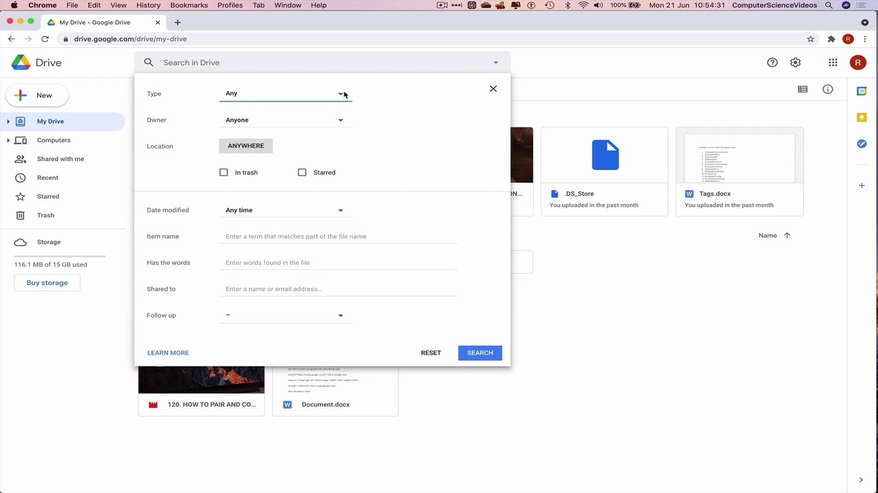Image resolution: width=878 pixels, height=493 pixels.
Task: Open the Google apps grid icon
Action: click(833, 62)
